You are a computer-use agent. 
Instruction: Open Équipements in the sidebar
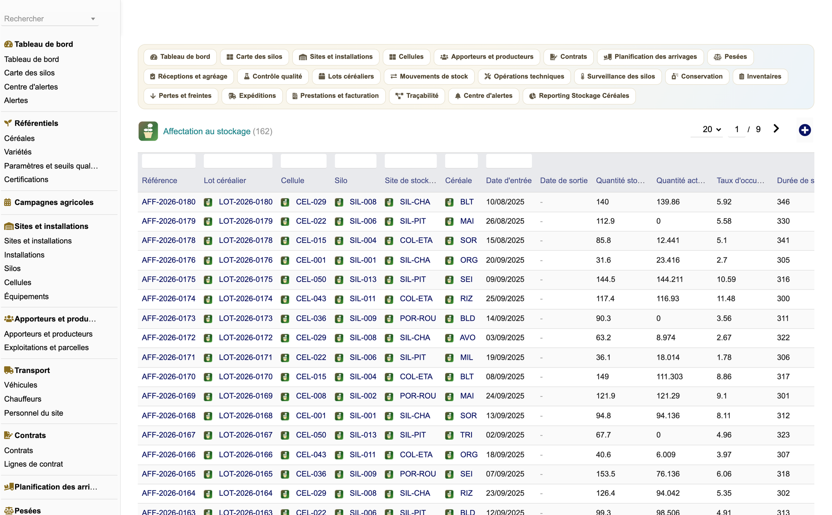(x=26, y=296)
